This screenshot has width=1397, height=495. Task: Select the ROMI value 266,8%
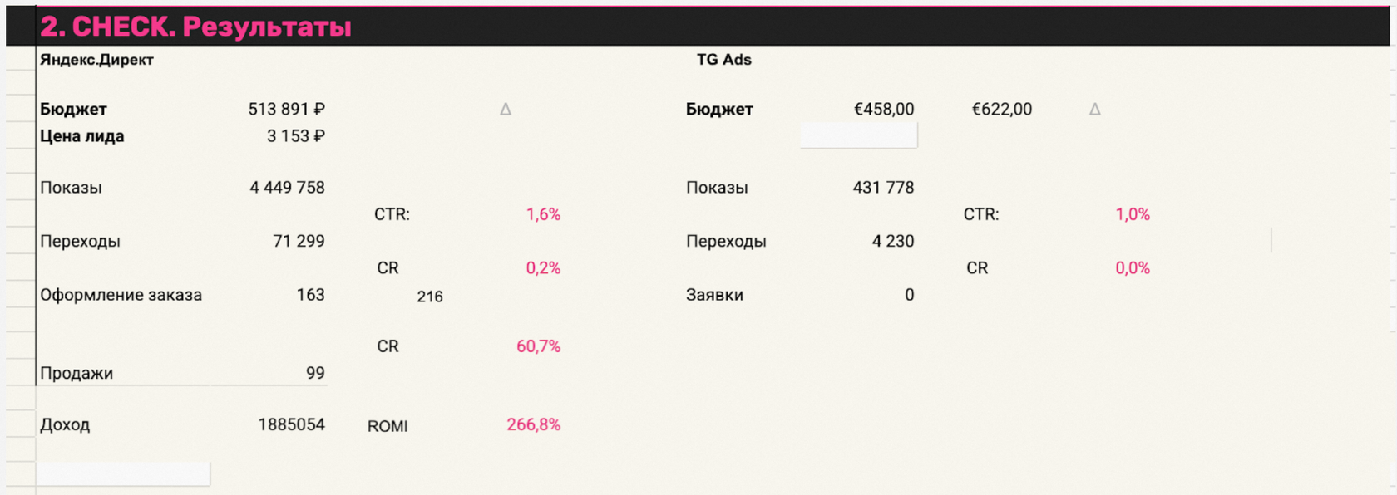(x=533, y=424)
